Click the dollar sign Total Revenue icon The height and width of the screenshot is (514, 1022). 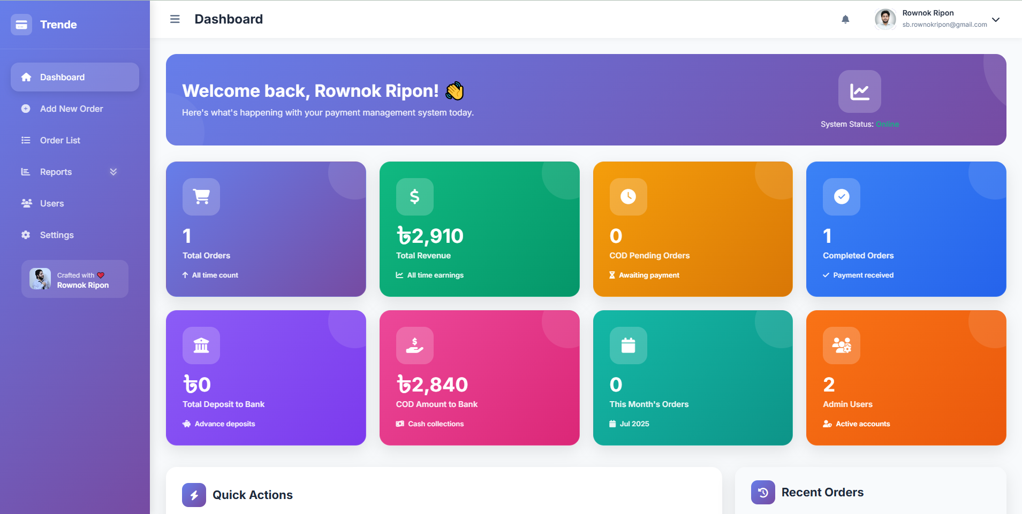tap(414, 197)
